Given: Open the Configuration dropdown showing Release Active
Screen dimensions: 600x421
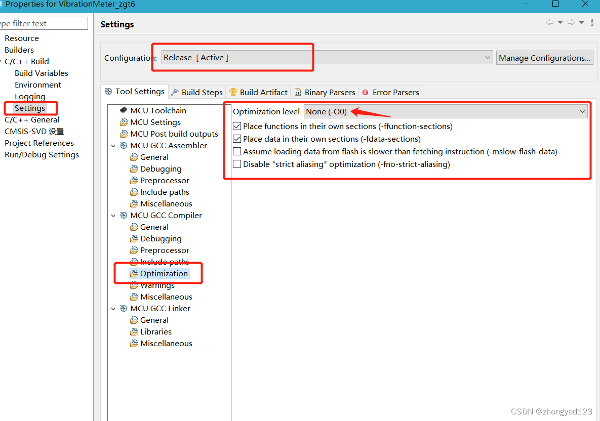Looking at the screenshot, I should pyautogui.click(x=487, y=57).
